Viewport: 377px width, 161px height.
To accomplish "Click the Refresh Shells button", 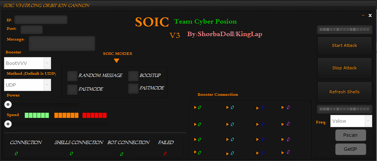I will coord(344,92).
